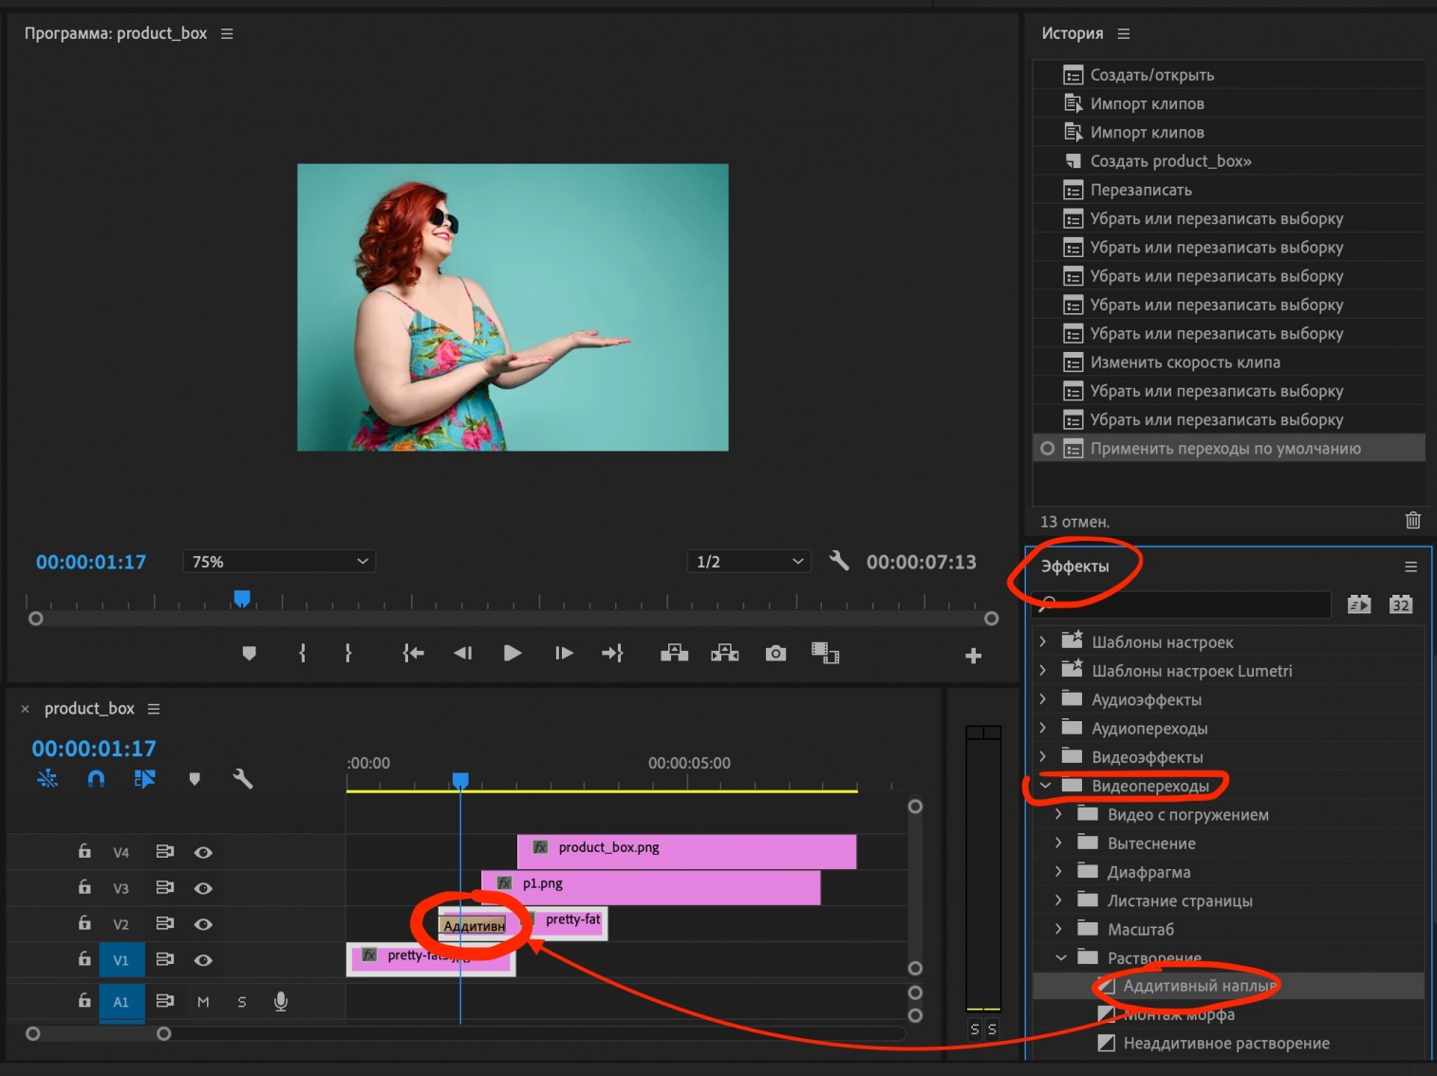
Task: Export frame with camera icon
Action: (775, 653)
